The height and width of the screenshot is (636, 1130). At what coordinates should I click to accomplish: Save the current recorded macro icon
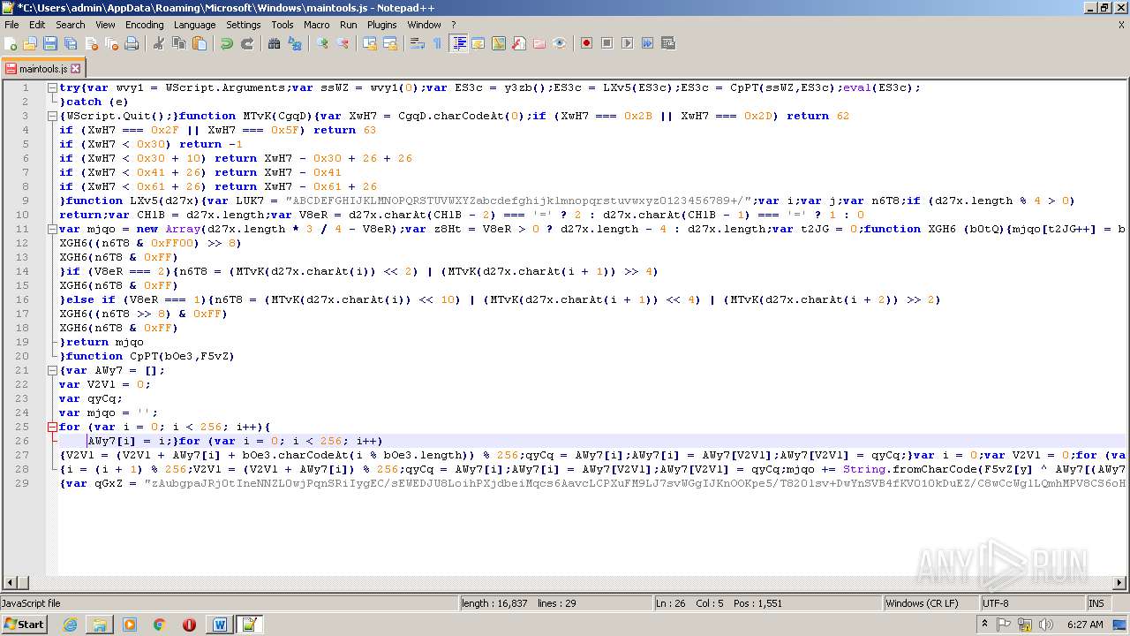tap(667, 43)
